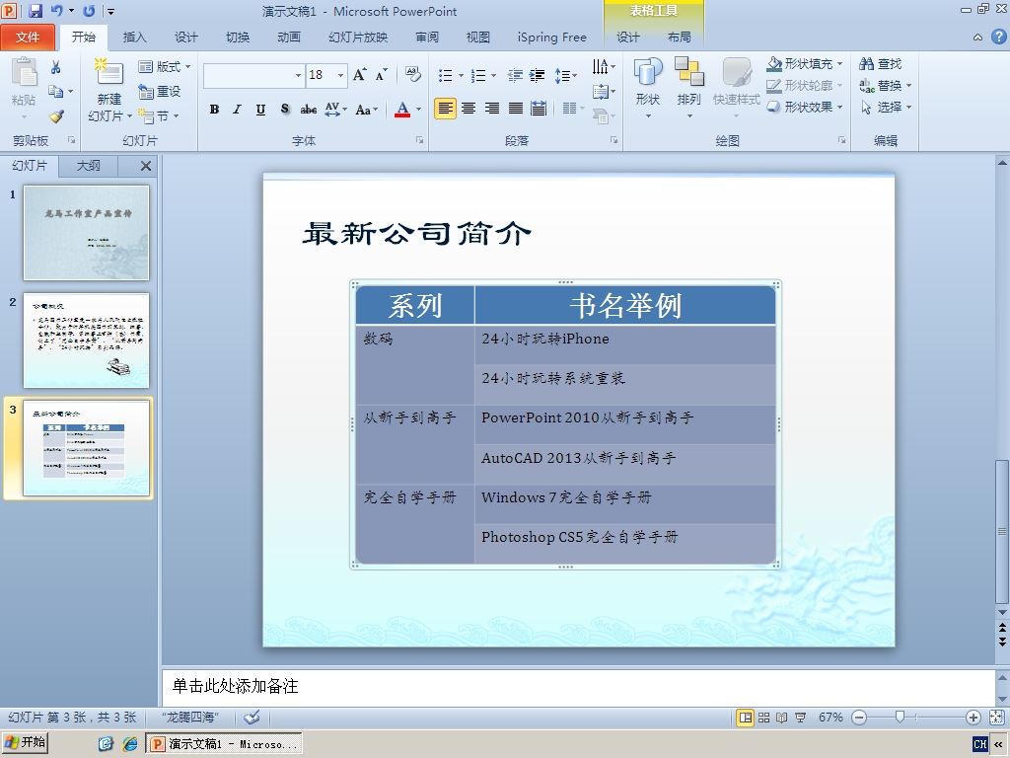Apply the red font color swatch
This screenshot has width=1010, height=758.
point(402,109)
